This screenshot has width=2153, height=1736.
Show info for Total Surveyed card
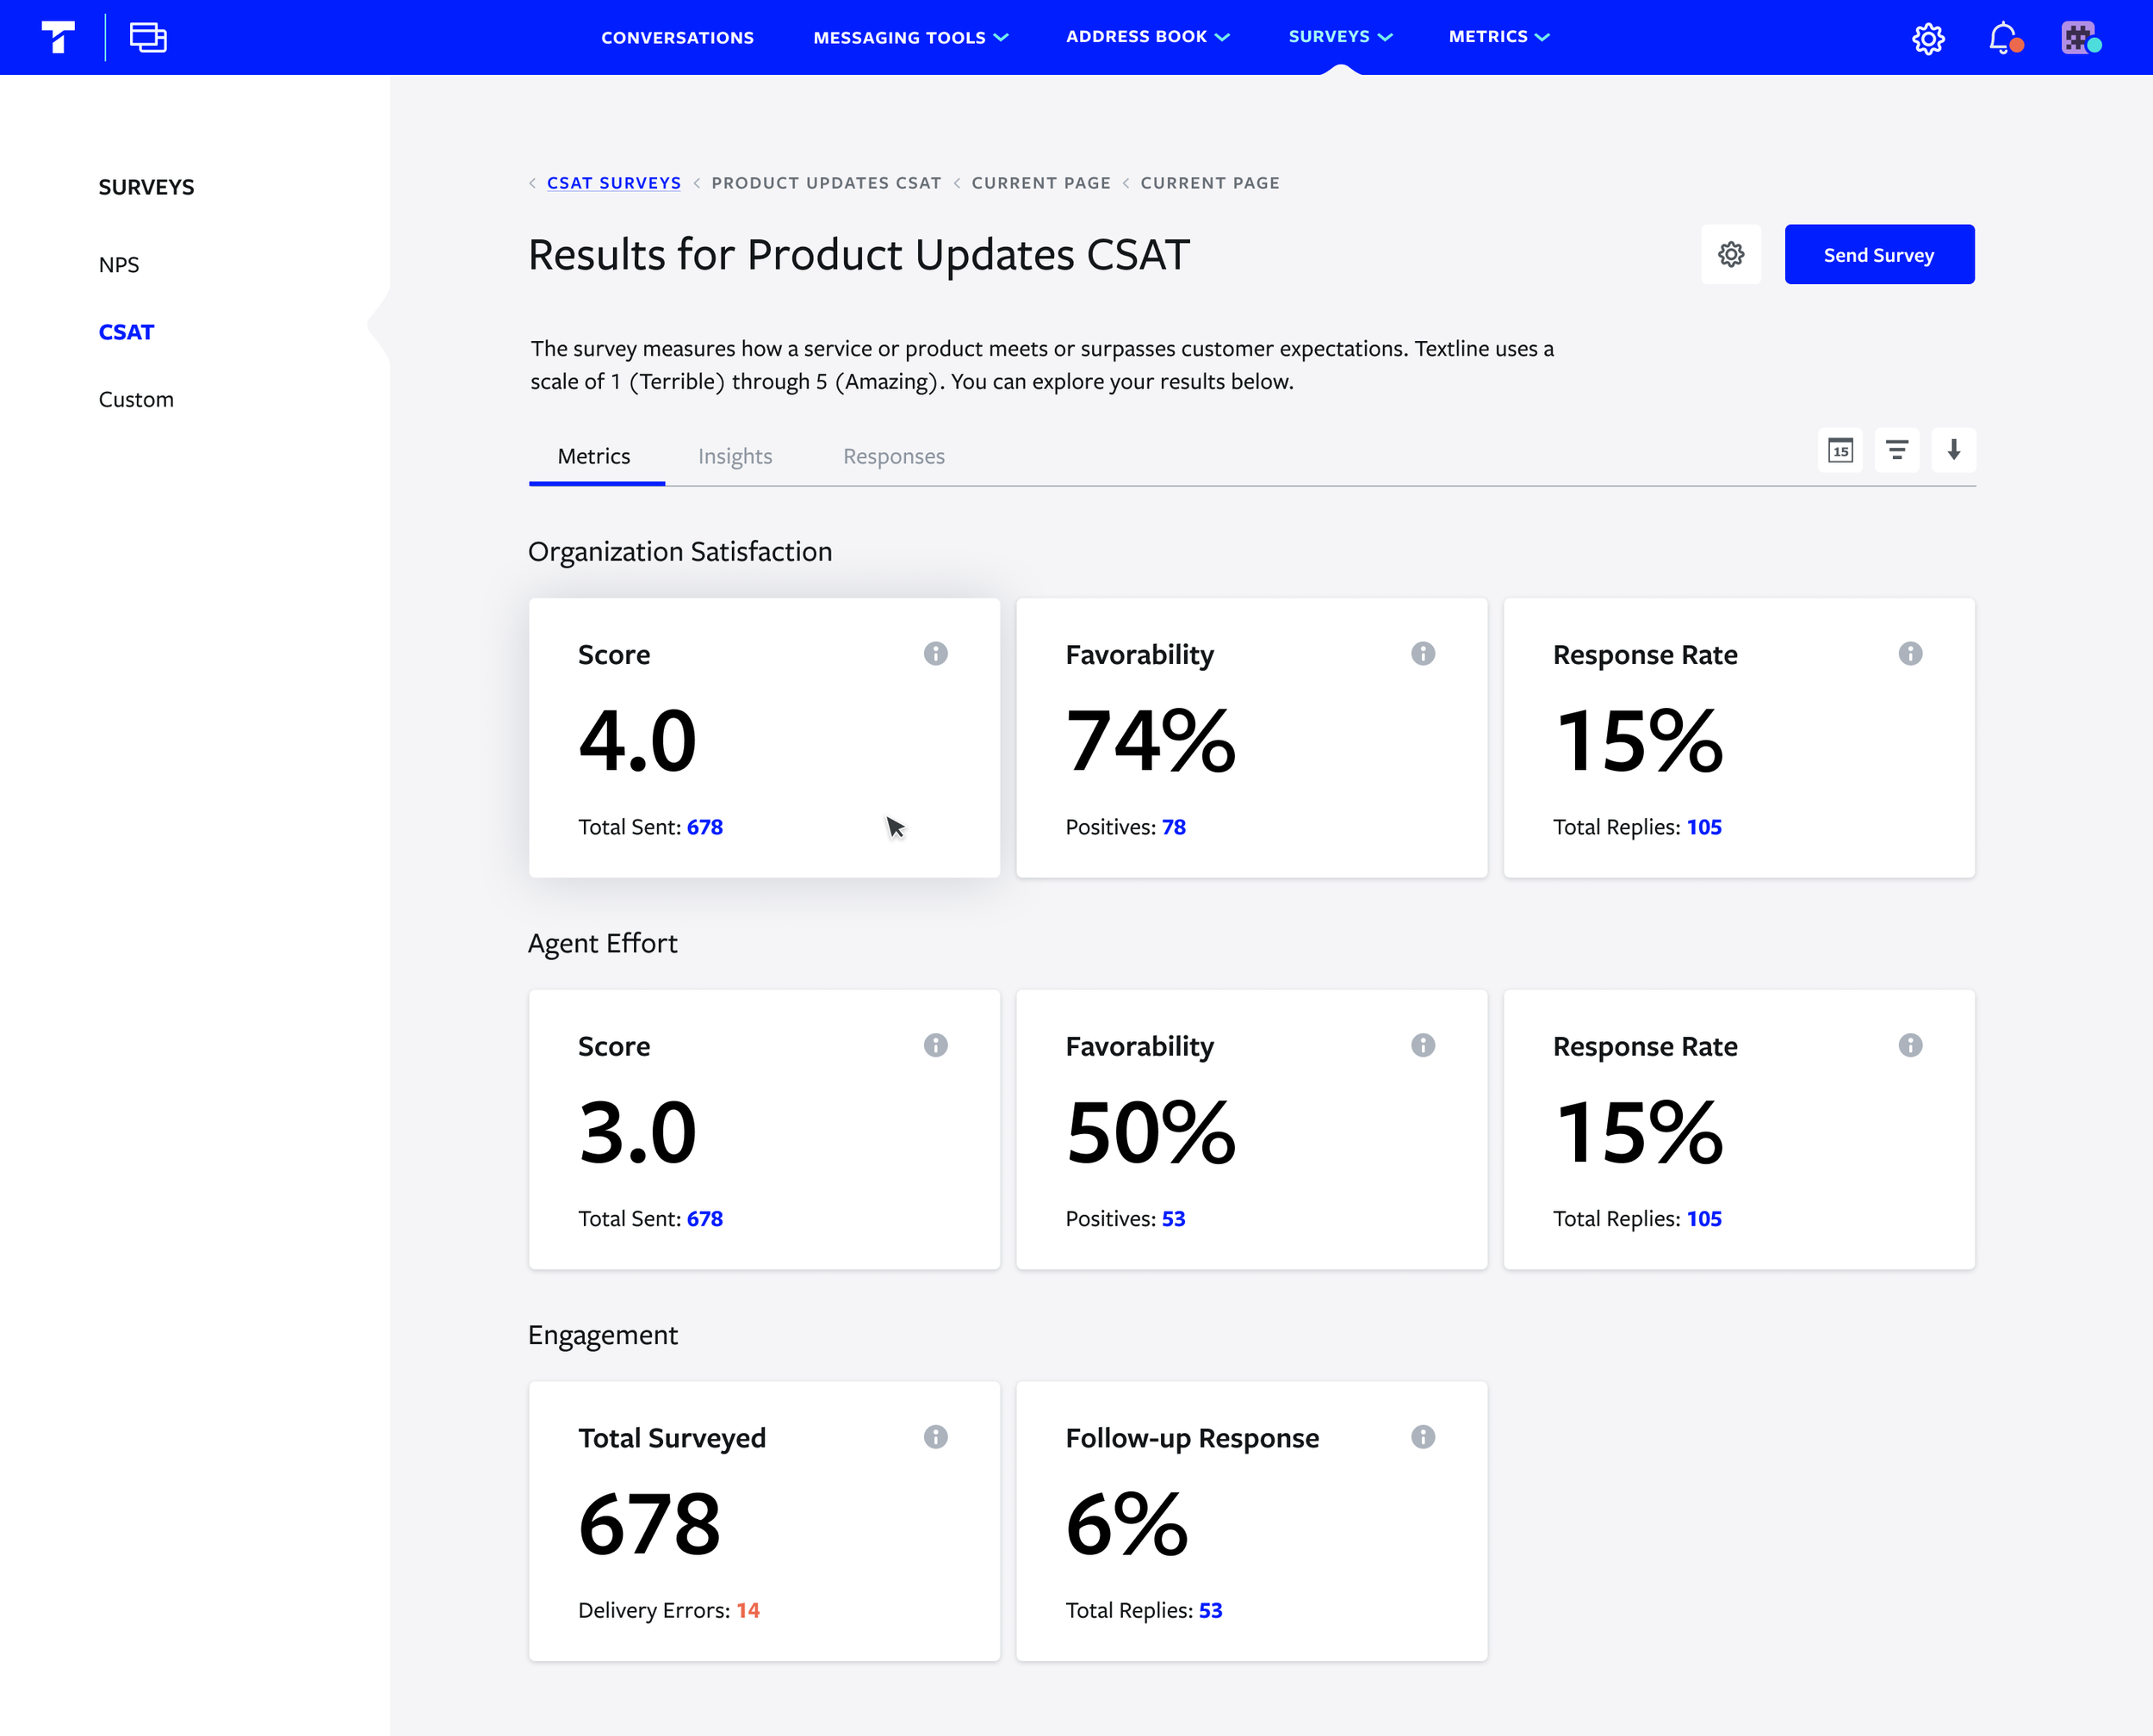[x=935, y=1437]
